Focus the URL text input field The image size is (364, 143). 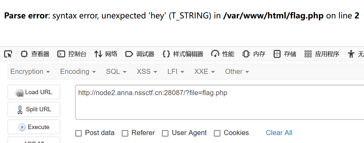click(219, 102)
